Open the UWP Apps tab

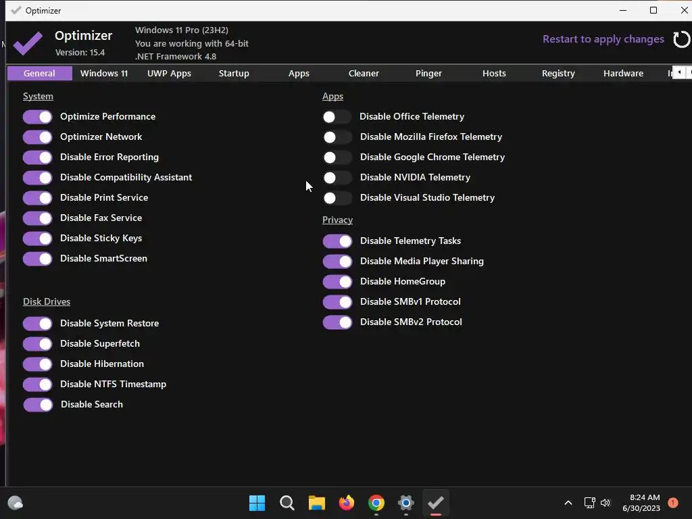pos(169,73)
